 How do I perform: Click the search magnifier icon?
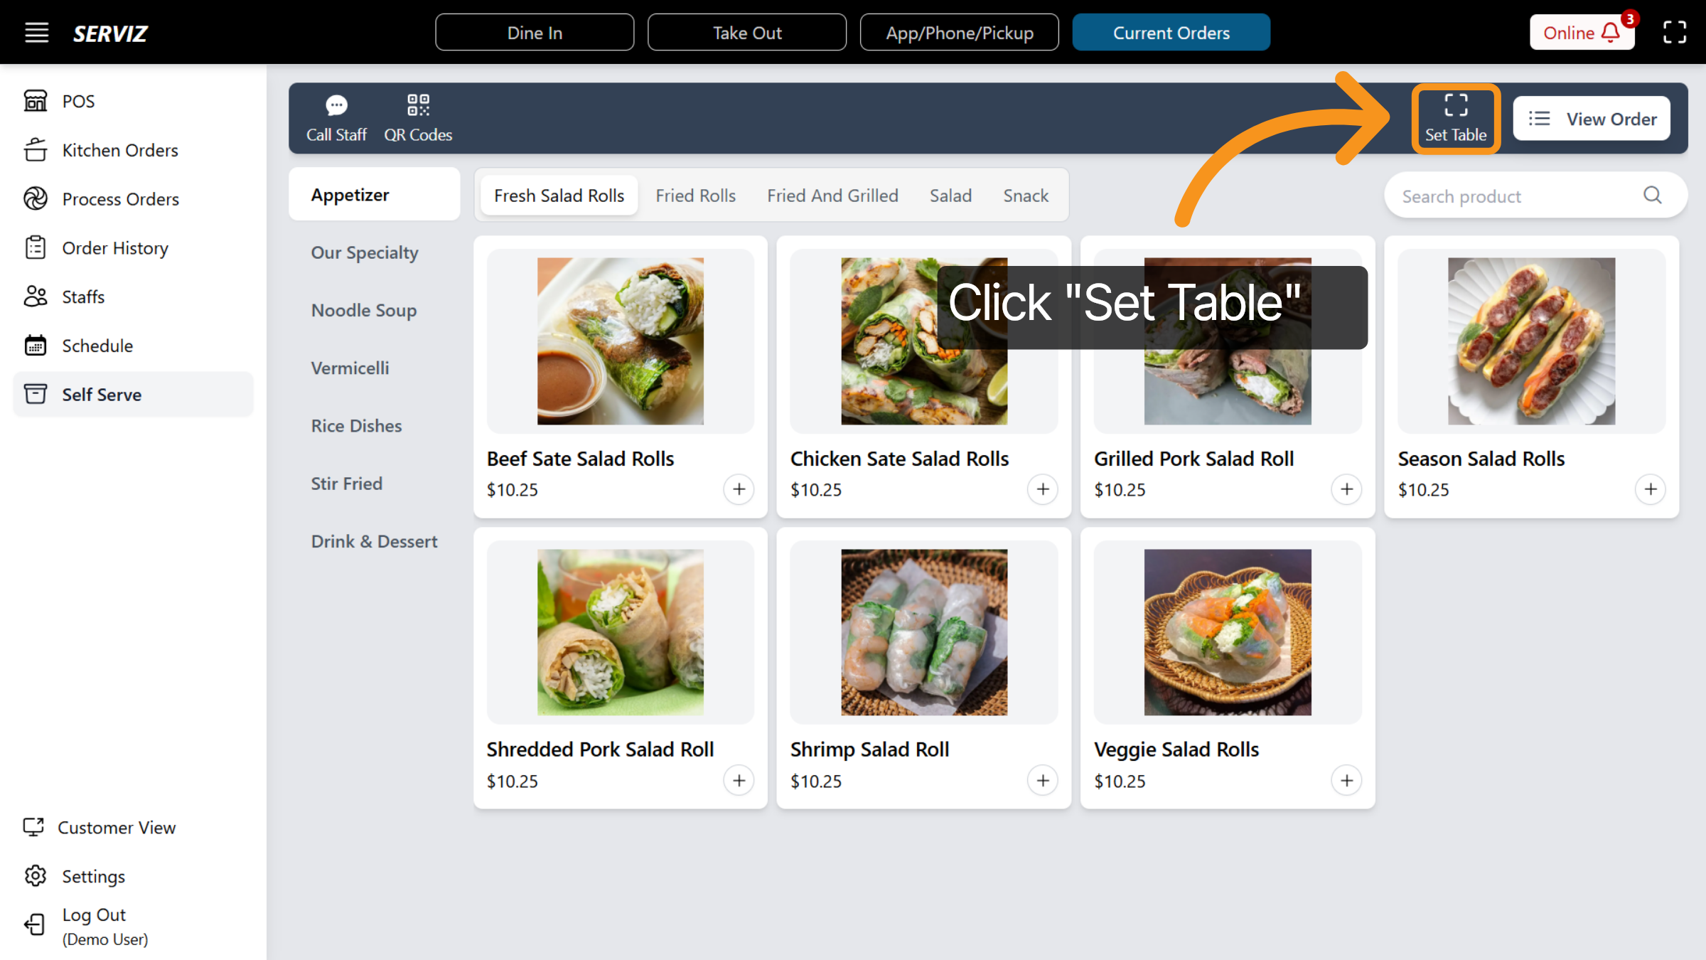[x=1652, y=196]
